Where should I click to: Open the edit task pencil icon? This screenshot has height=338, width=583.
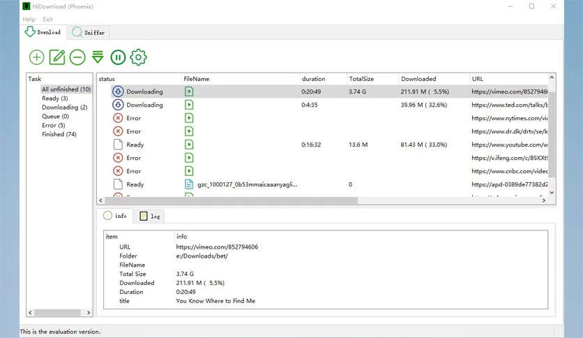57,57
